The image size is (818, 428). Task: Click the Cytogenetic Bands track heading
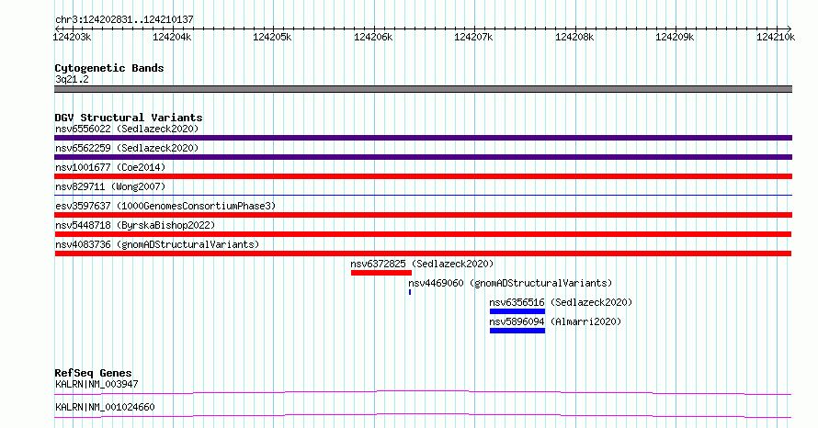[x=109, y=68]
